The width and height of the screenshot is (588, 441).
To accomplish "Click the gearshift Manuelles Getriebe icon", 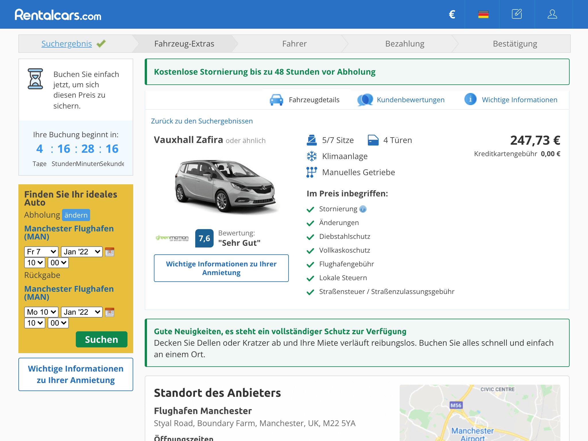I will coord(312,172).
